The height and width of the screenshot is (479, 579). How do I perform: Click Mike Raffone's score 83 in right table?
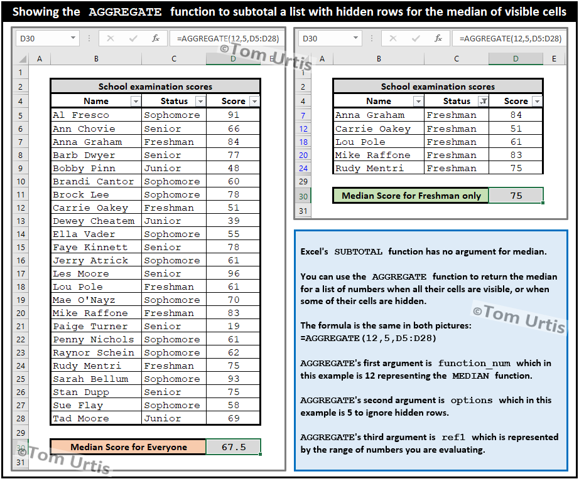pos(516,155)
